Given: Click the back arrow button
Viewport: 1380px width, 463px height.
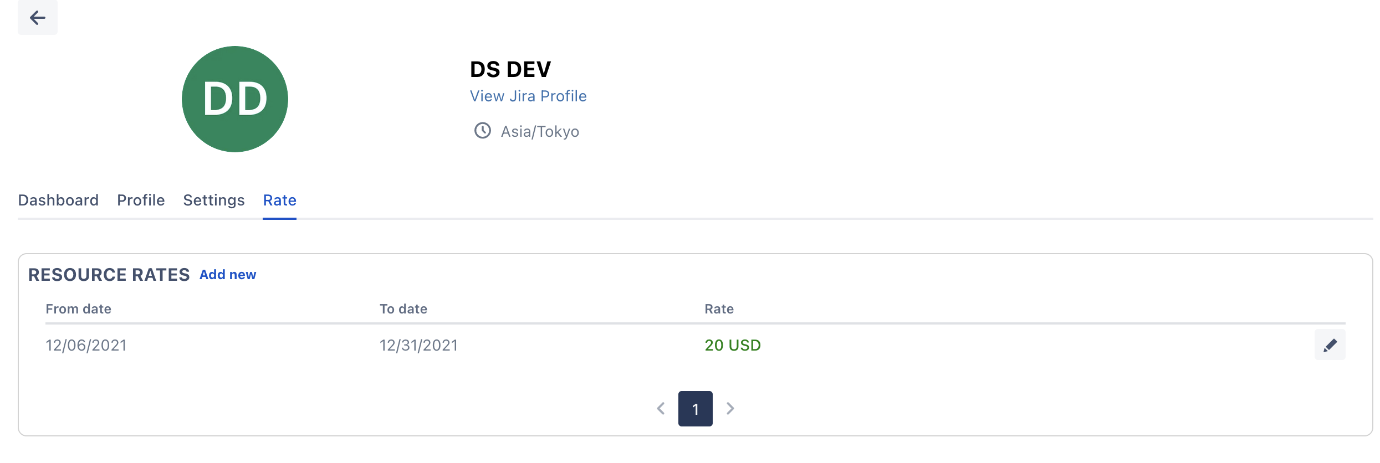Looking at the screenshot, I should click(x=37, y=18).
